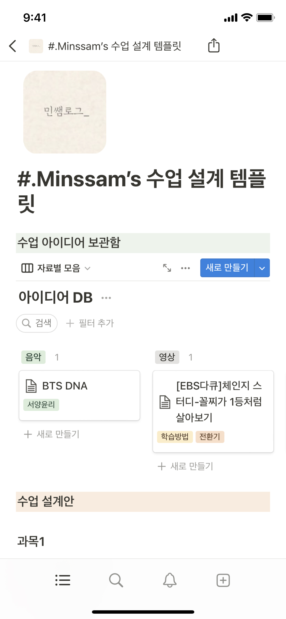Tap the 민쌤로그 page icon thumbnail
286x619 pixels.
pyautogui.click(x=65, y=112)
